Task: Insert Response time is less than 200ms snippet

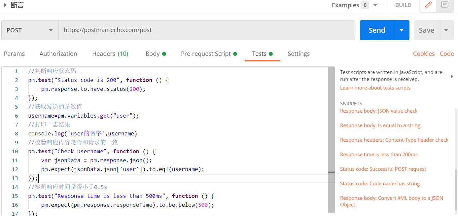Action: [379, 155]
